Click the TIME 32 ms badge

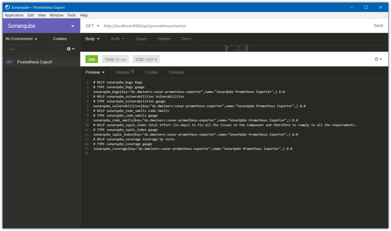click(115, 59)
